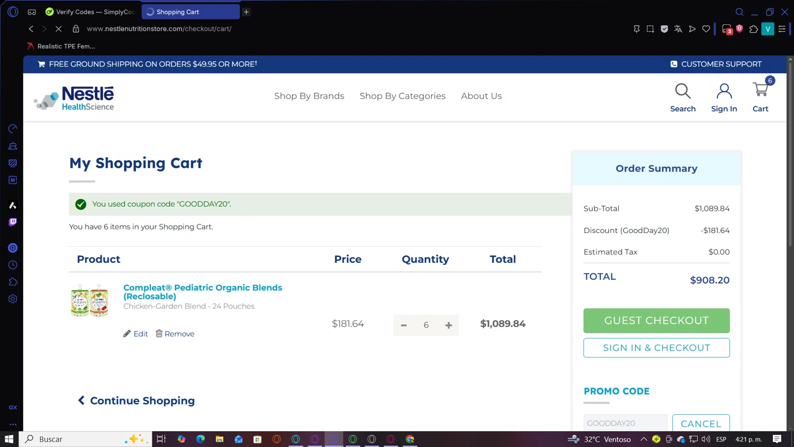This screenshot has height=447, width=794.
Task: Open the Windows notification center
Action: point(777,439)
